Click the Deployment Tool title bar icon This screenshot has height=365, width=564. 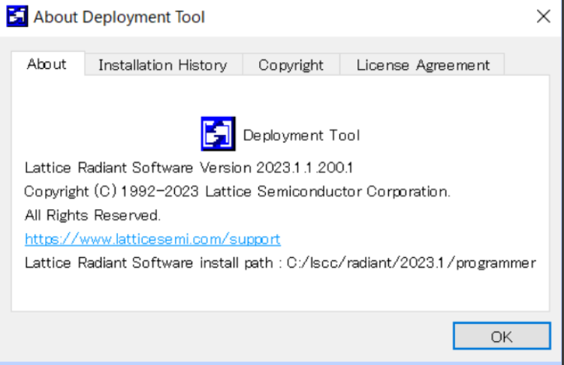pyautogui.click(x=17, y=16)
